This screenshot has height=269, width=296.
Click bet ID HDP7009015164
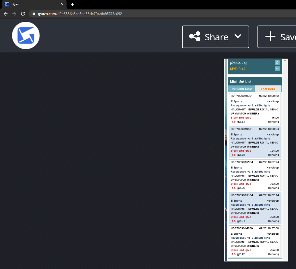point(242,195)
